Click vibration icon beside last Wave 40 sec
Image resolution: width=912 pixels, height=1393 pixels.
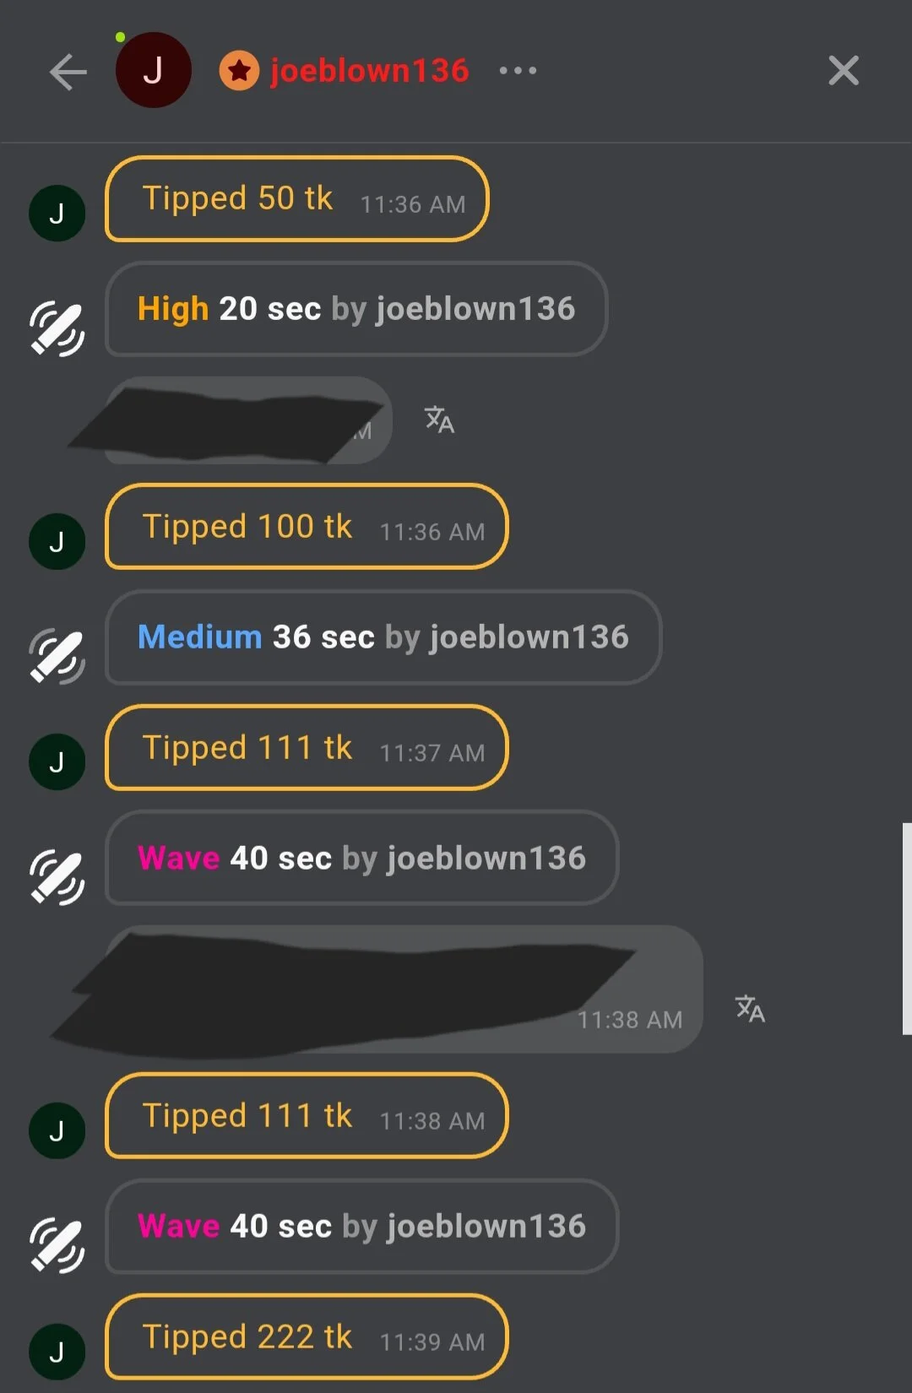click(57, 1244)
